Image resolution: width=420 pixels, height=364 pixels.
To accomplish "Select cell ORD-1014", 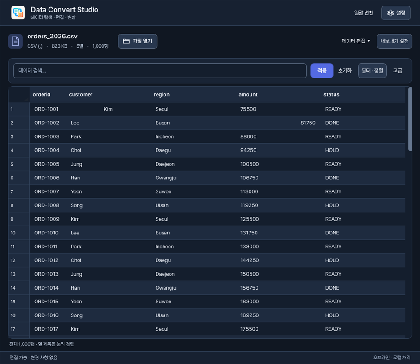I will click(x=48, y=288).
